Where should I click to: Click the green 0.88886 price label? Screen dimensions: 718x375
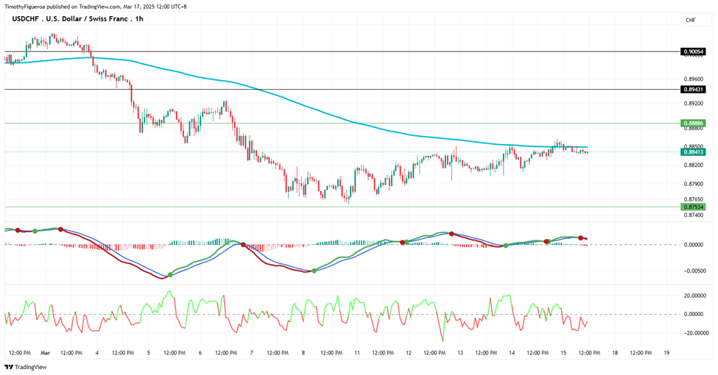click(693, 123)
